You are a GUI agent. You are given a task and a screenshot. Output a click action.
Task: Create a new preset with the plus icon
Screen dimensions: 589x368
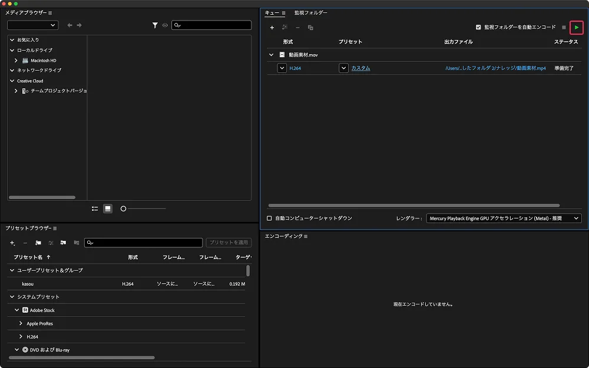coord(12,243)
